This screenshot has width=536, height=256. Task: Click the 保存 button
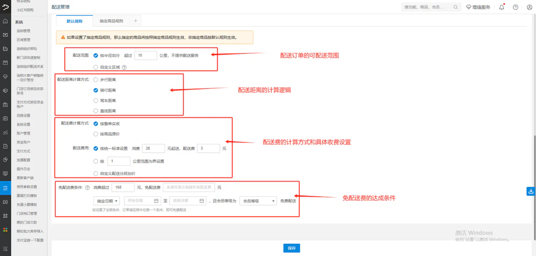coord(292,248)
